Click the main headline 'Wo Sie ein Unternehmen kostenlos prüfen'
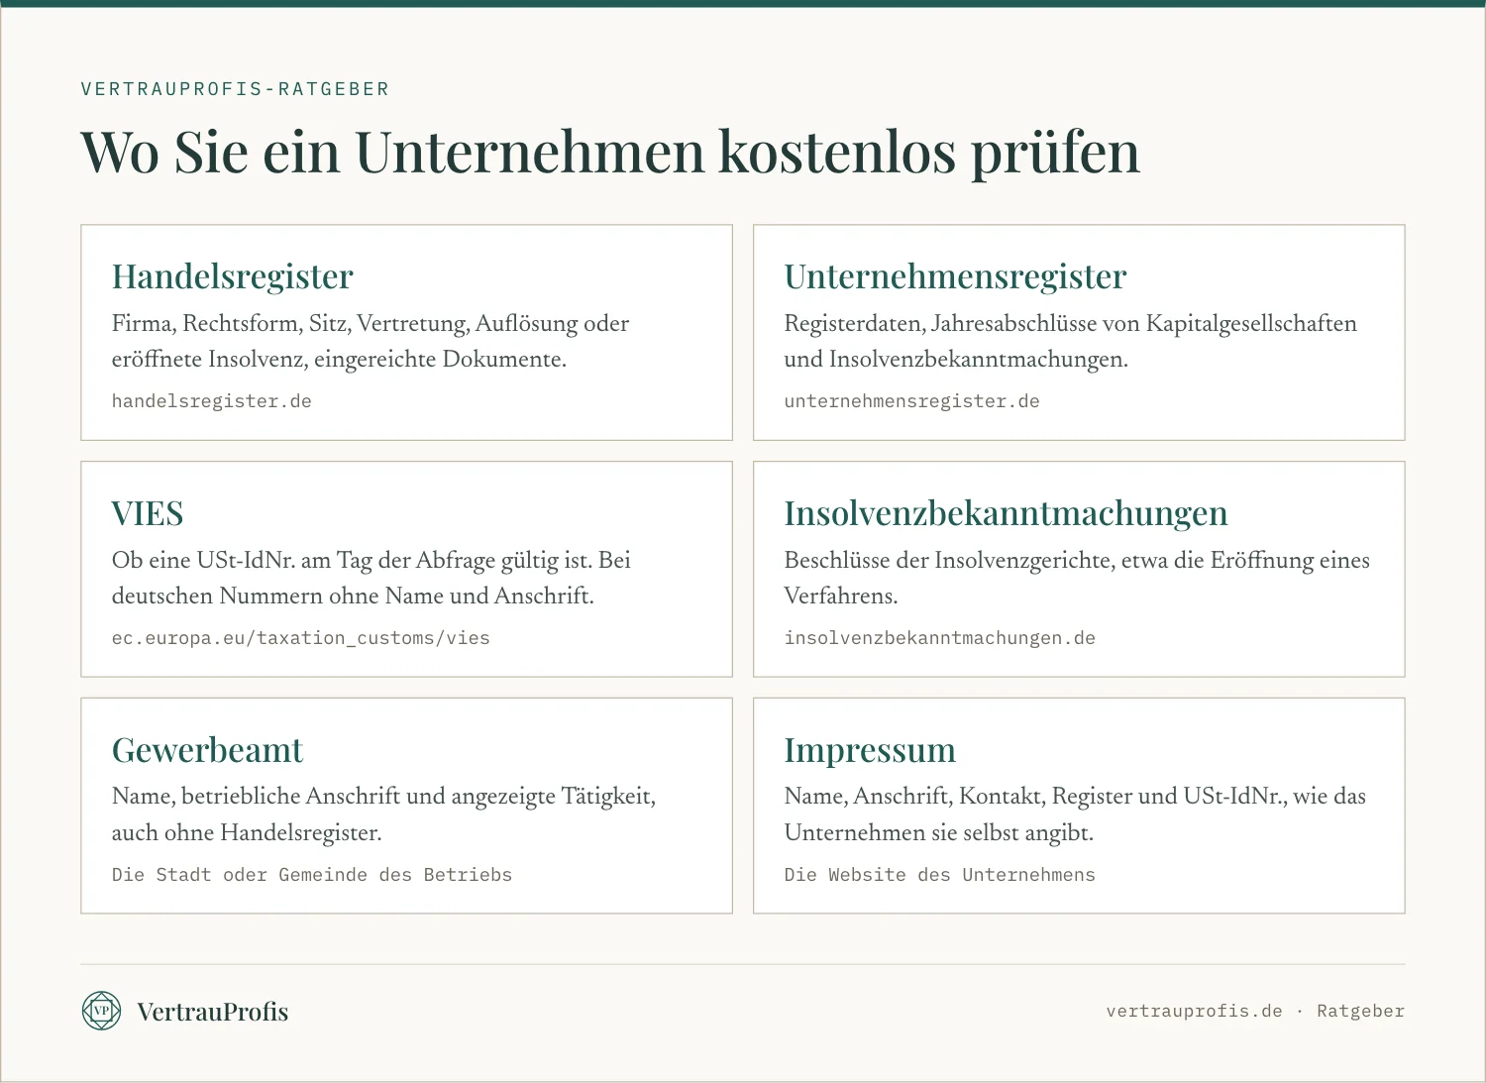1486x1083 pixels. tap(610, 152)
